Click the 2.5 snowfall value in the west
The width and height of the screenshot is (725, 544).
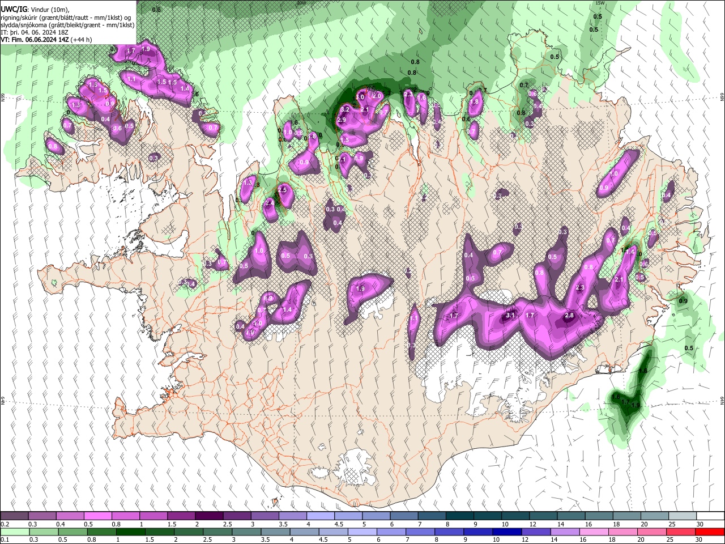pyautogui.click(x=282, y=190)
